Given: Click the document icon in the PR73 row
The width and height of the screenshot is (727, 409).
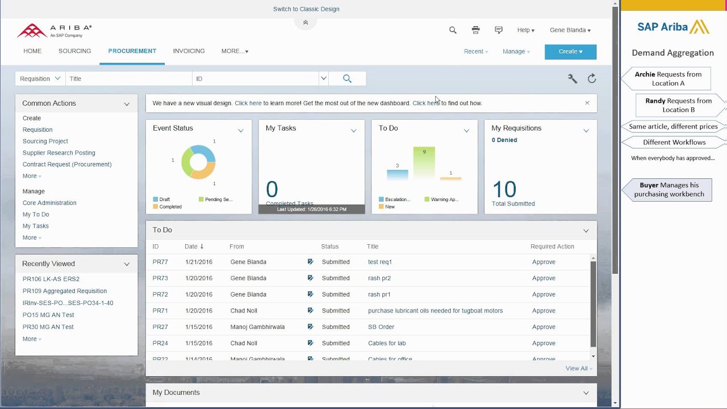Looking at the screenshot, I should pyautogui.click(x=310, y=278).
